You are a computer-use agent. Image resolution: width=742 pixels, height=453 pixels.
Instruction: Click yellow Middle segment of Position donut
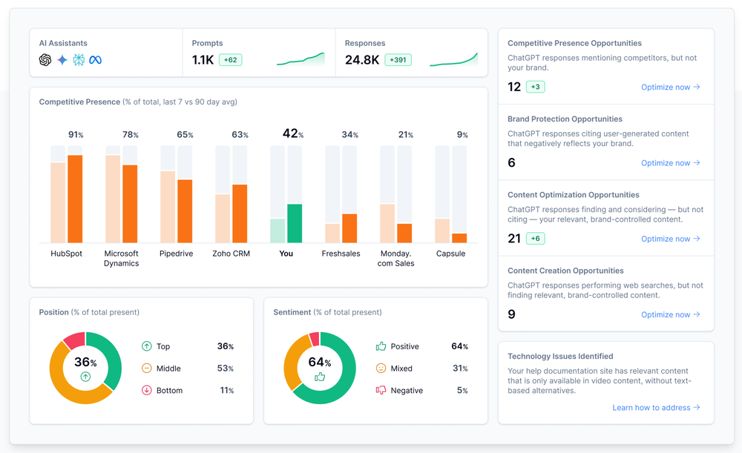pos(66,383)
